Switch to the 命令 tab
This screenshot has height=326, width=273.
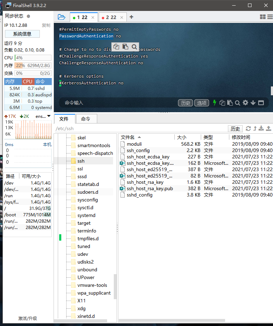(86, 119)
